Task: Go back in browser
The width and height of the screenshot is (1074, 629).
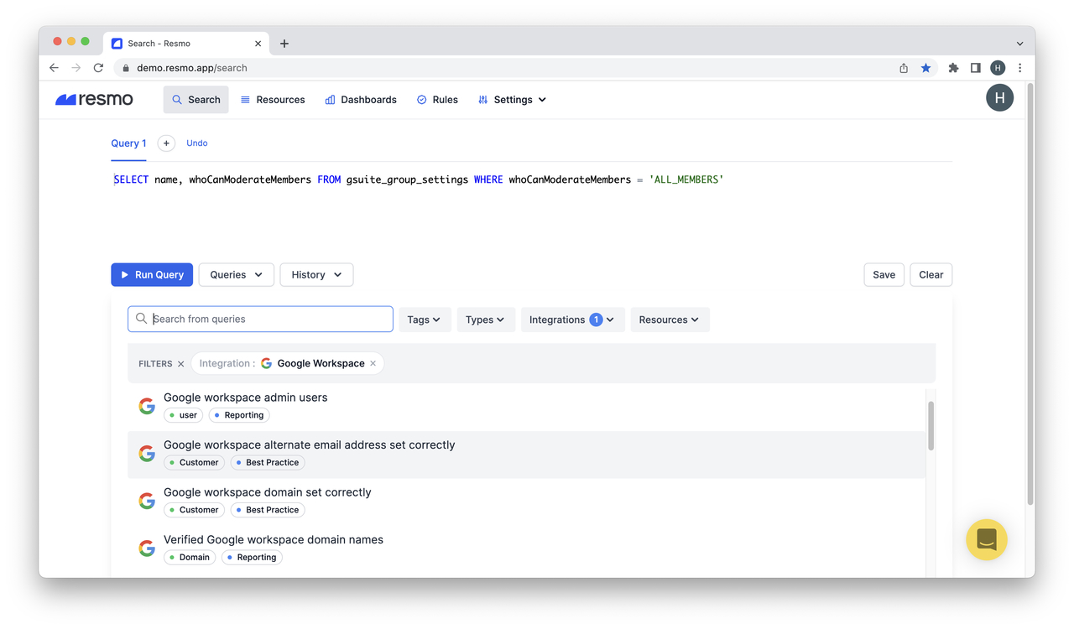Action: pyautogui.click(x=54, y=68)
